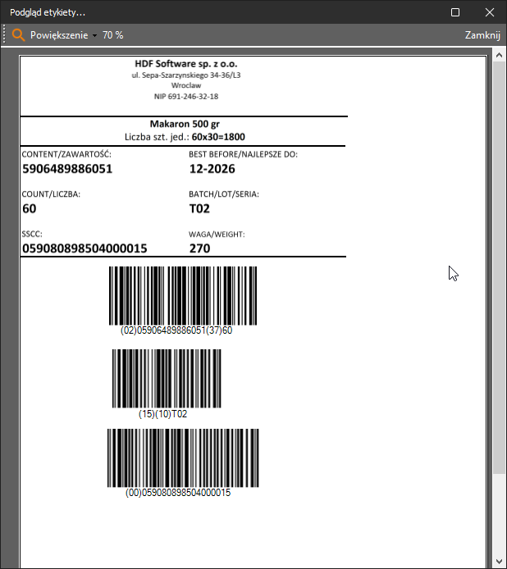Click the barcode text (02)05906489886051(37)60
The height and width of the screenshot is (569, 507).
[176, 330]
